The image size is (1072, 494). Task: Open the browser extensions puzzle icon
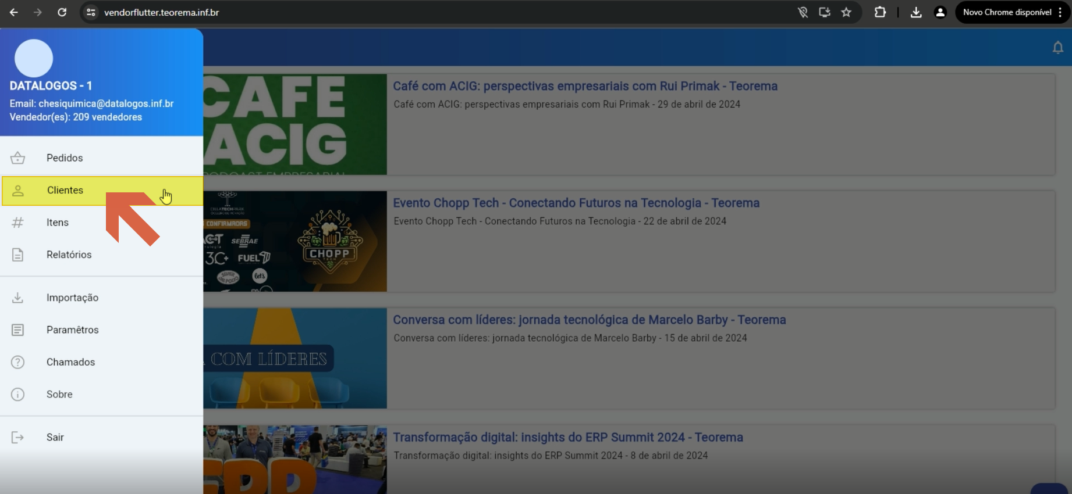880,12
